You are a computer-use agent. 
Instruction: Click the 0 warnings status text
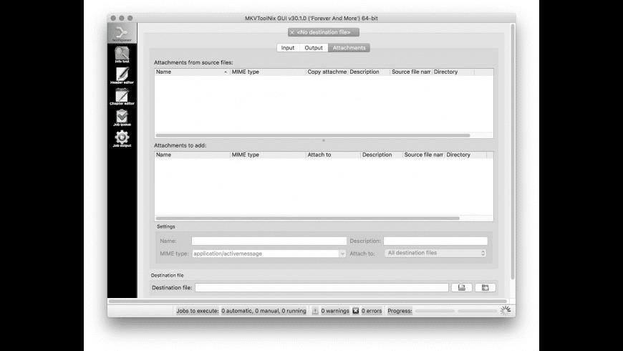click(335, 311)
